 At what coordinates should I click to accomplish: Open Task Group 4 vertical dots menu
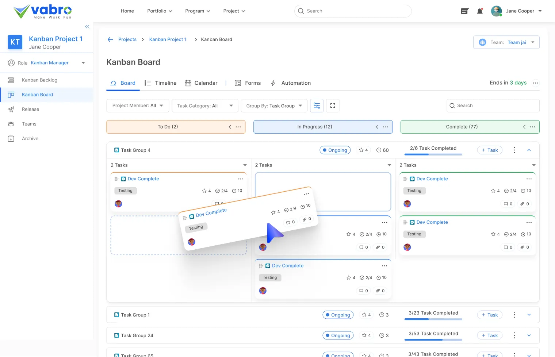(x=514, y=150)
